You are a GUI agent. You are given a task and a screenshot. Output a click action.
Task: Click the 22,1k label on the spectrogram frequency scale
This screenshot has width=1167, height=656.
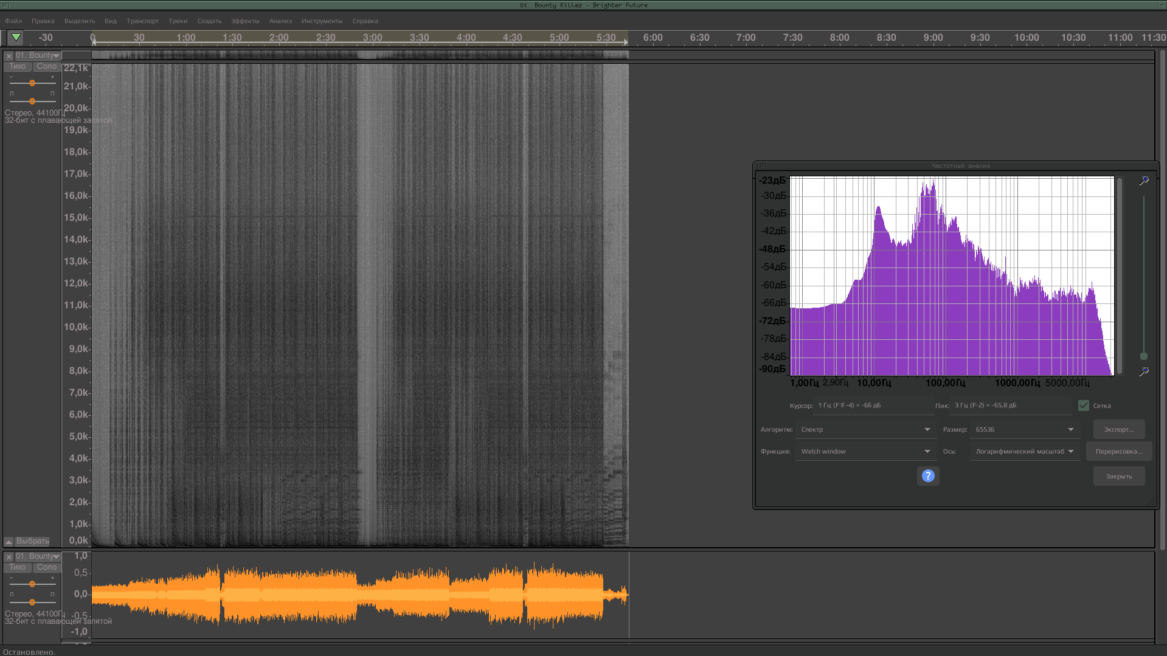point(76,68)
